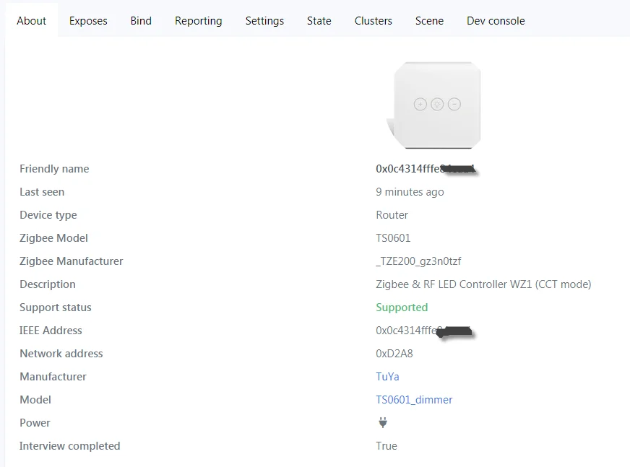The image size is (630, 467).
Task: Open the Dev console tab
Action: click(496, 21)
